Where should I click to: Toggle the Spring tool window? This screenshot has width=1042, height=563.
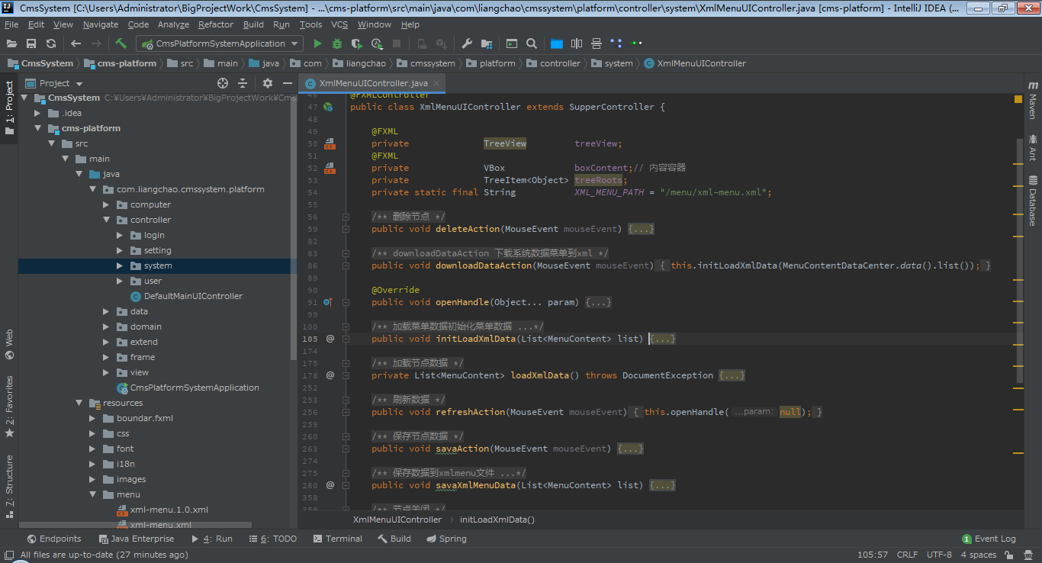(446, 539)
